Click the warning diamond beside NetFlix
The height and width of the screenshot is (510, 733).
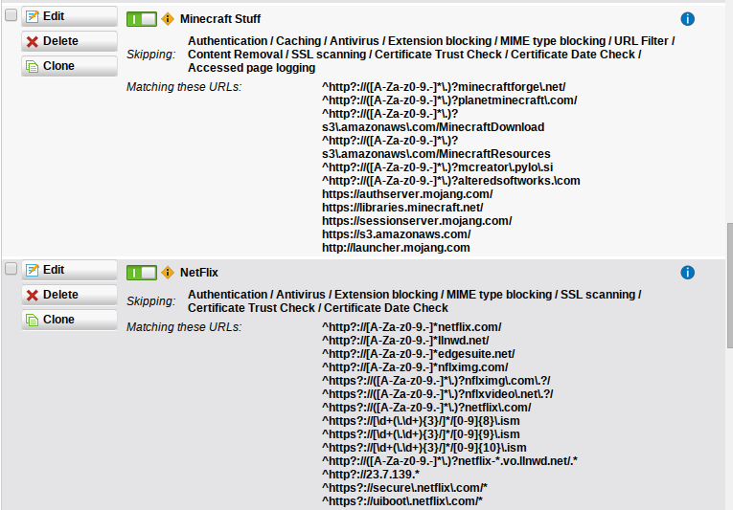click(x=168, y=273)
